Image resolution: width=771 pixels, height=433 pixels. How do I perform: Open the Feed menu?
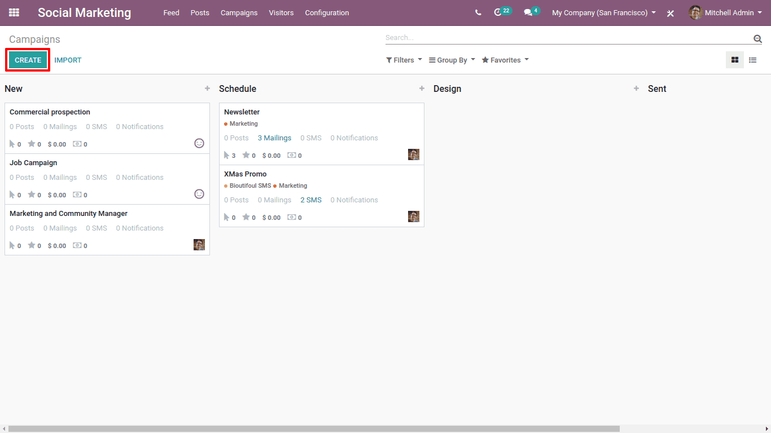coord(171,12)
